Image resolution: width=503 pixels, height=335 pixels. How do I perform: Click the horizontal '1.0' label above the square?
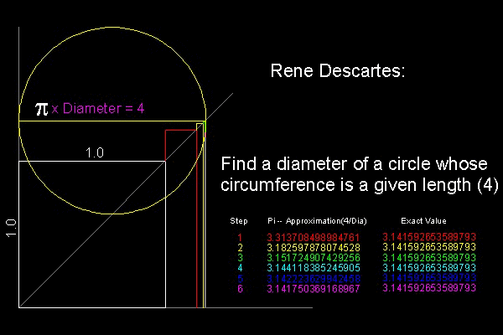tap(95, 152)
